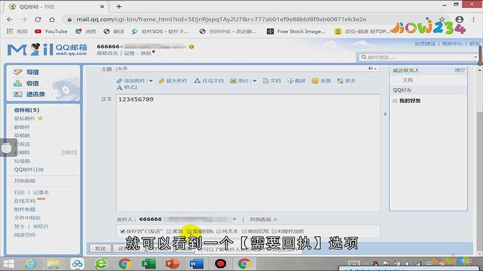The height and width of the screenshot is (271, 483).
Task: Open the 设置 settings link
Action: (x=129, y=53)
